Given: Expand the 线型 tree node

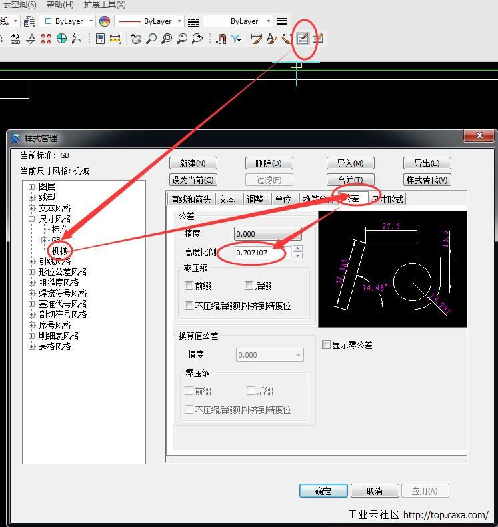Looking at the screenshot, I should click(x=31, y=197).
